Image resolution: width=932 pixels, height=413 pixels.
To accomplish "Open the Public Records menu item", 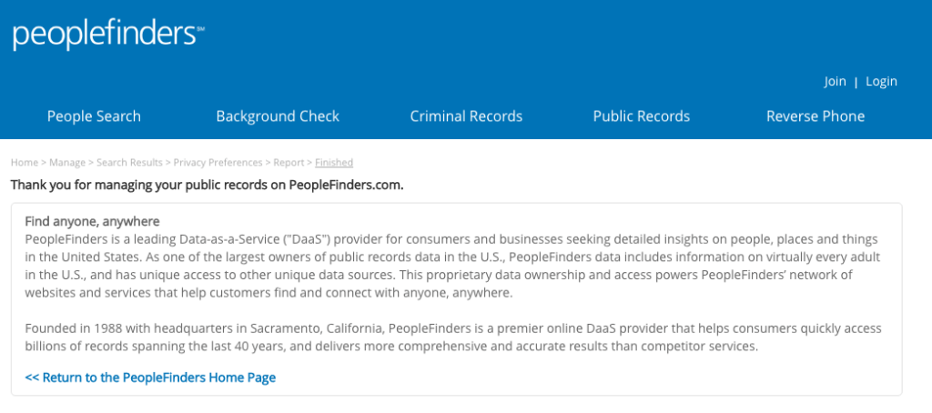I will [x=642, y=116].
